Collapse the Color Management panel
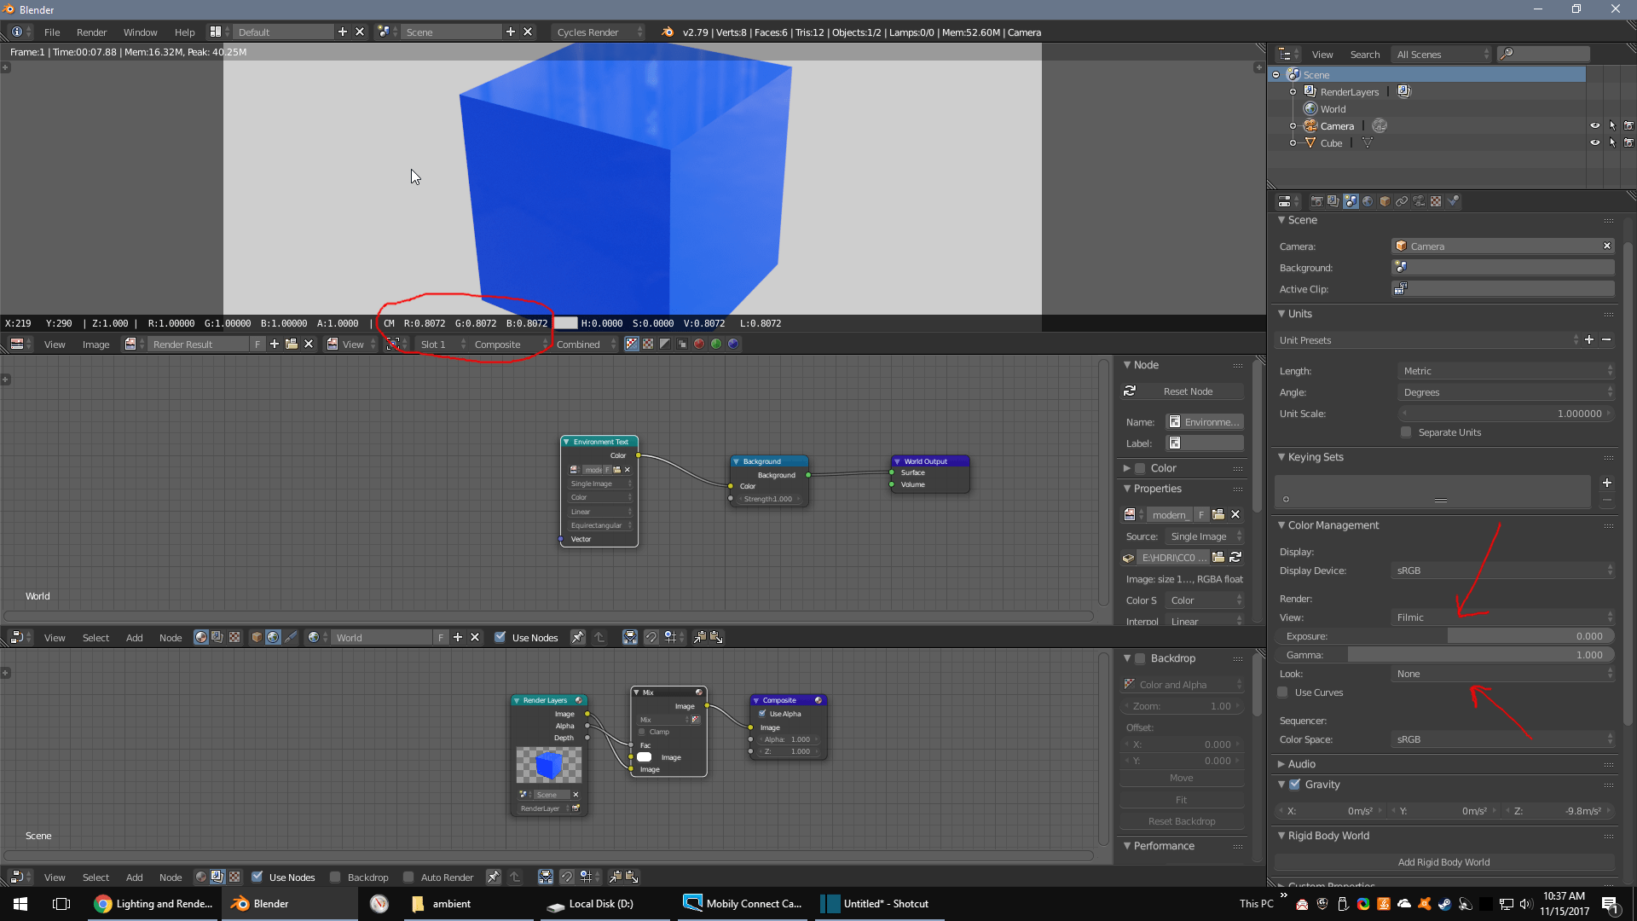The width and height of the screenshot is (1637, 921). 1282,525
